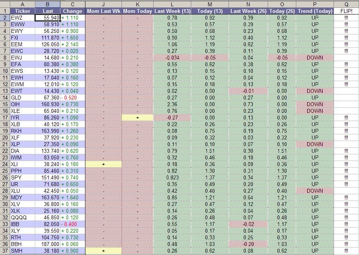Select the OIH ticker cell
359x255 pixels.
(22, 104)
